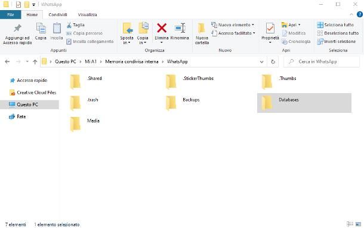Pin folder with Aggiungi ad Accesso rapido
The width and height of the screenshot is (364, 228).
tap(17, 33)
